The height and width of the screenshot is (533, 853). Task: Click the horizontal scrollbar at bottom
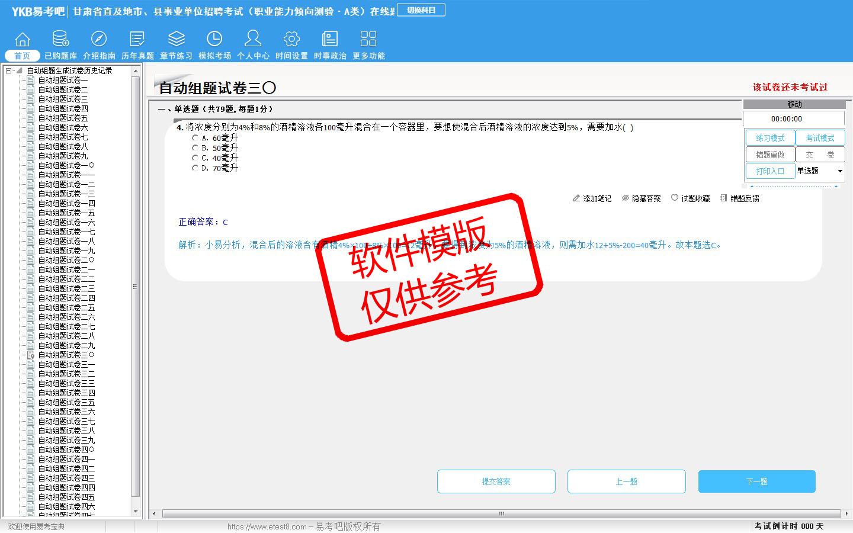coord(501,513)
